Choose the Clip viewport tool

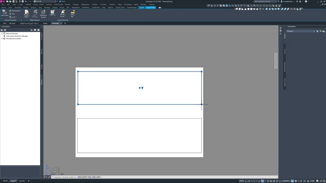pos(12,14)
